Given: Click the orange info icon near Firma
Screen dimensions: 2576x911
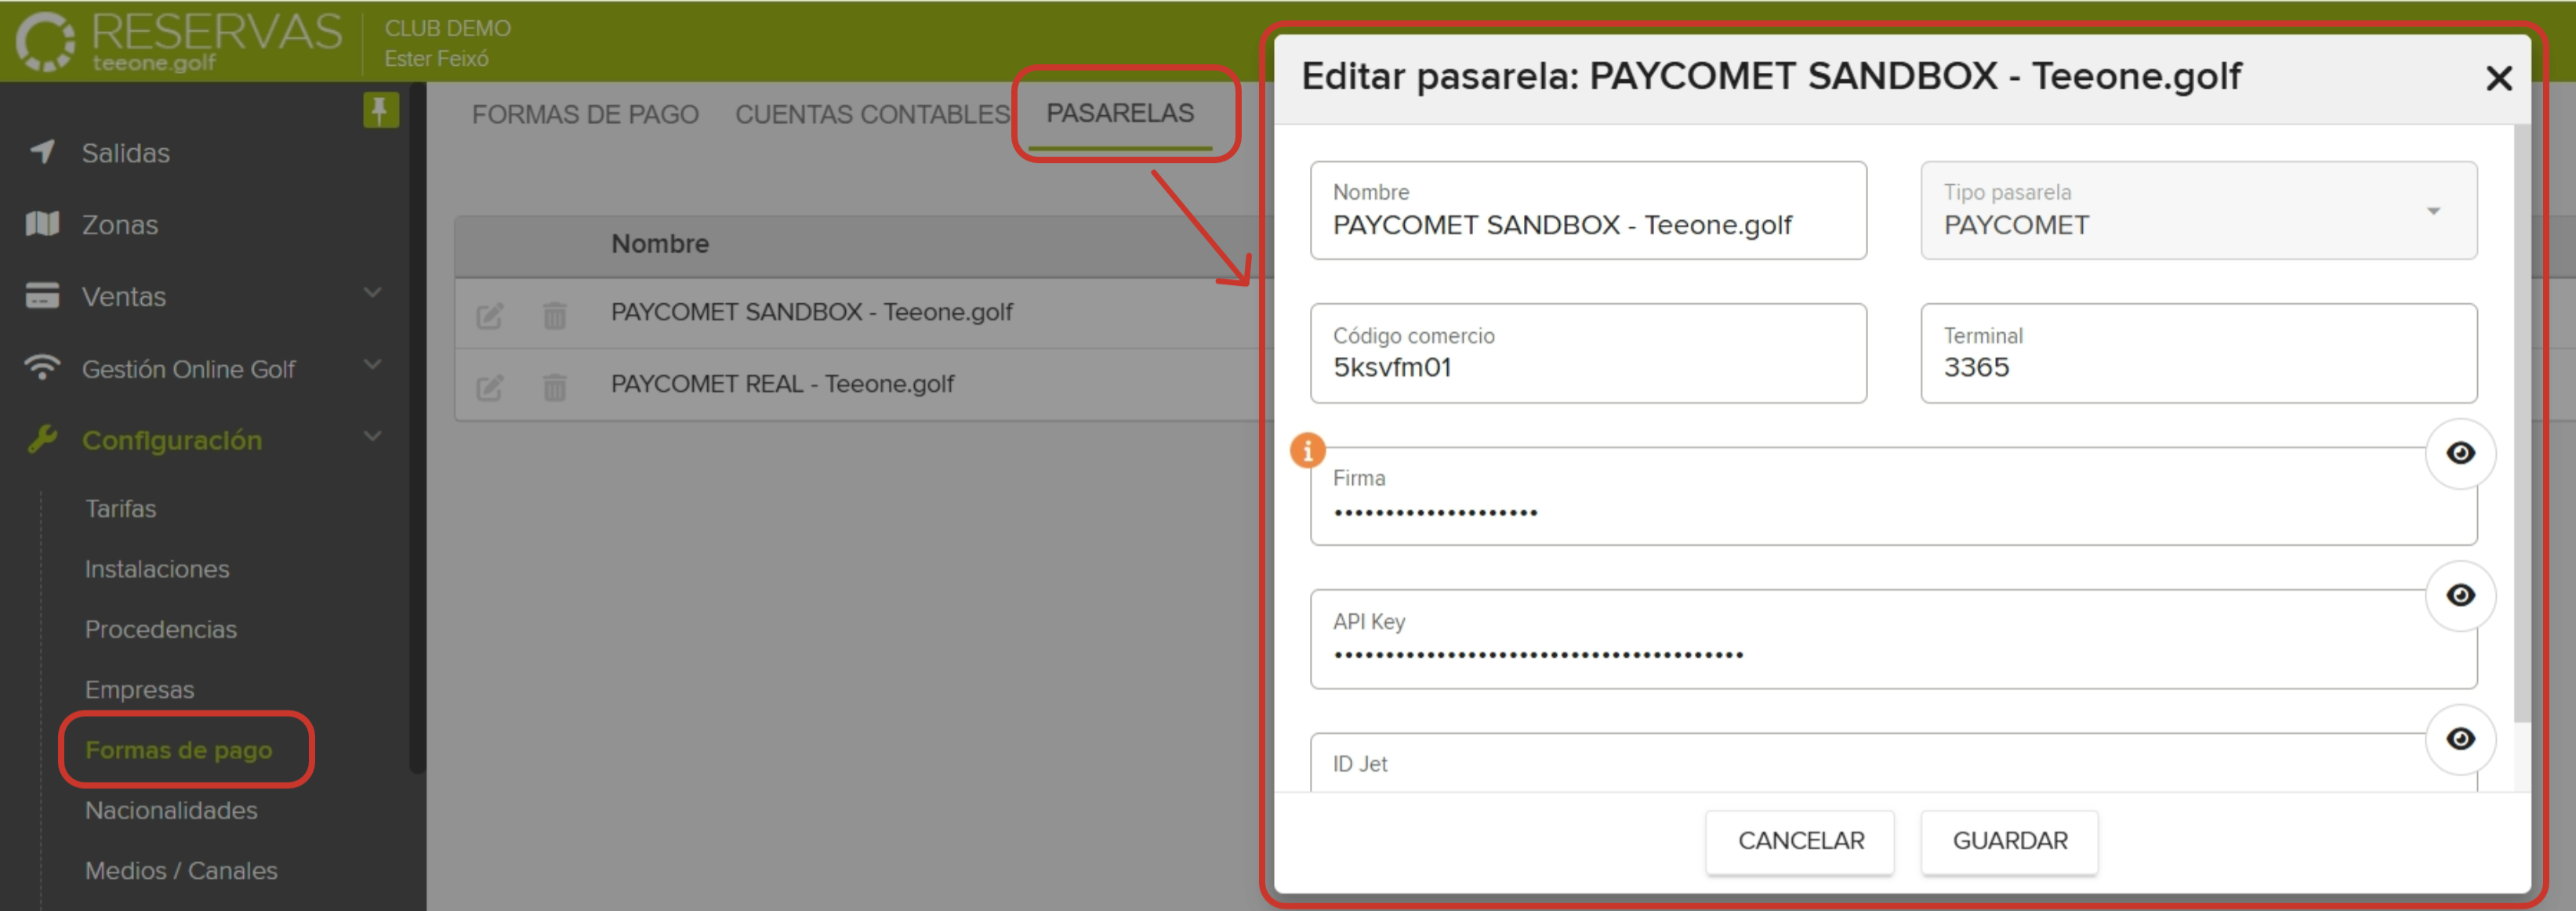Looking at the screenshot, I should [x=1307, y=451].
